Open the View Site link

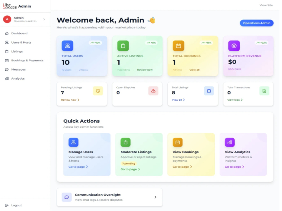coord(266,5)
